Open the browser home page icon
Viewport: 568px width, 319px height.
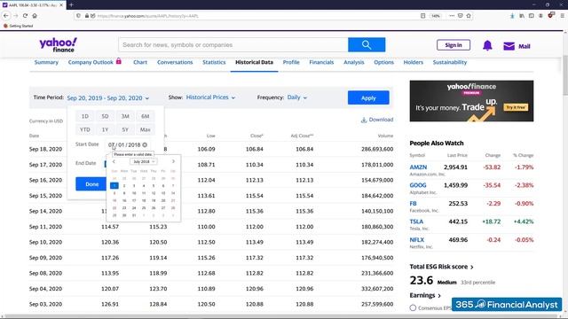tap(35, 16)
